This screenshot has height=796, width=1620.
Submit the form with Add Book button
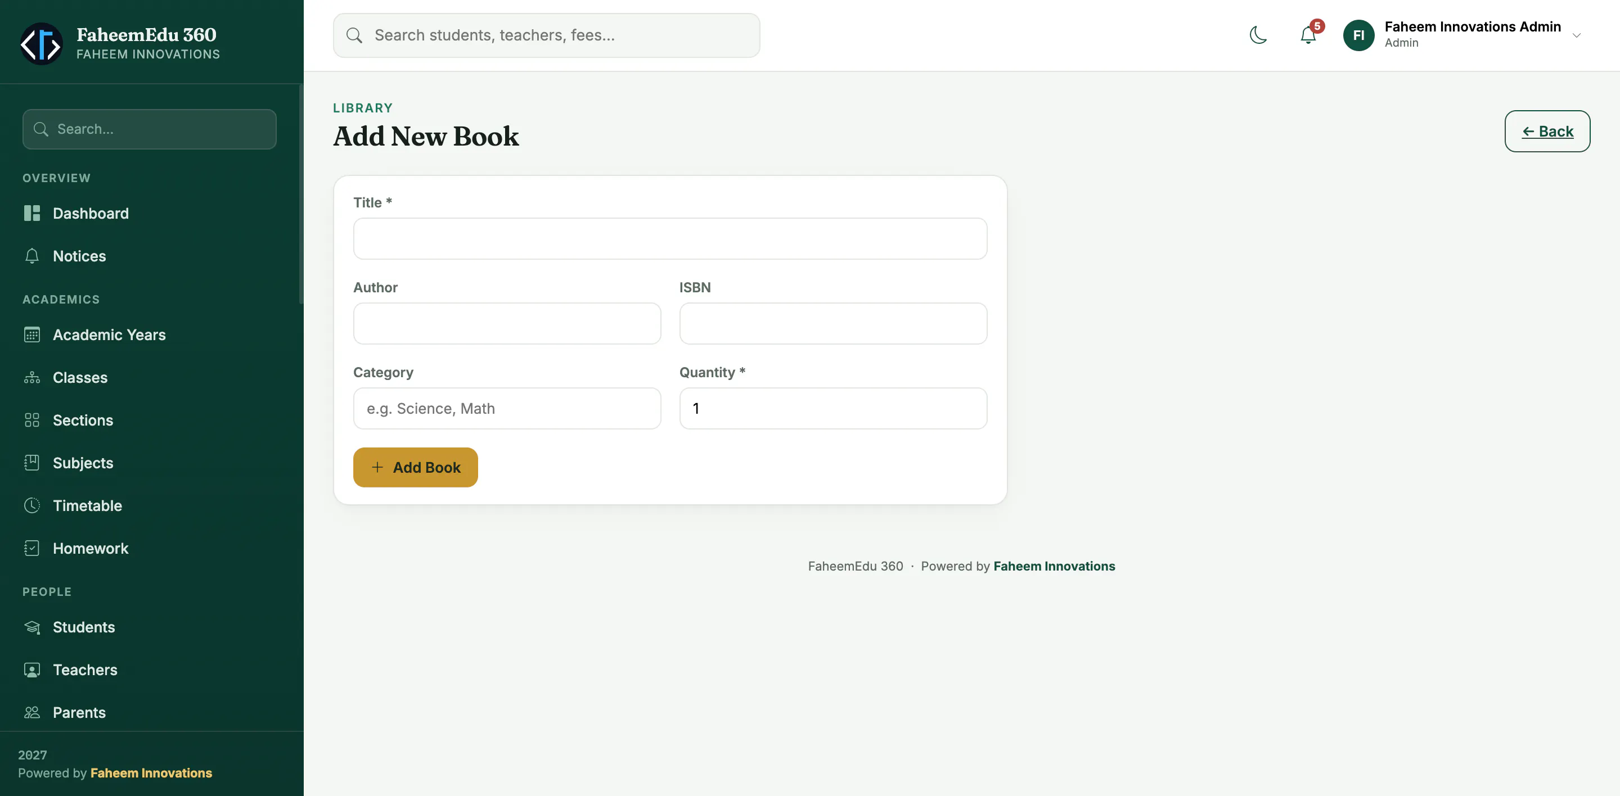pos(415,467)
